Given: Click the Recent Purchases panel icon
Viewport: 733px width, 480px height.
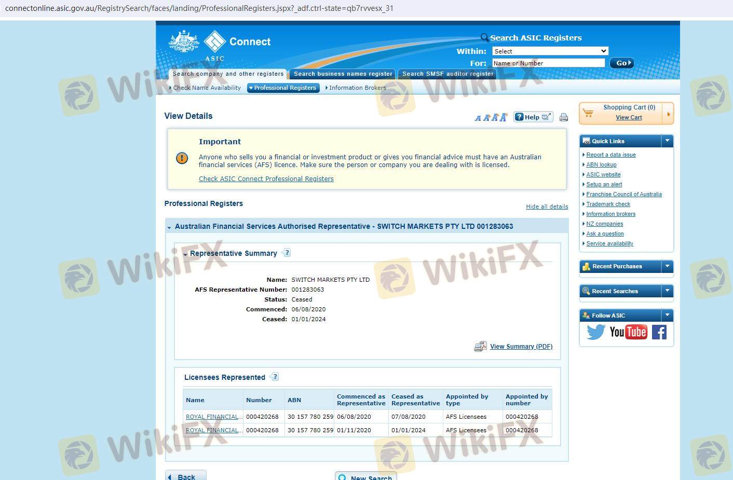Looking at the screenshot, I should pos(586,267).
